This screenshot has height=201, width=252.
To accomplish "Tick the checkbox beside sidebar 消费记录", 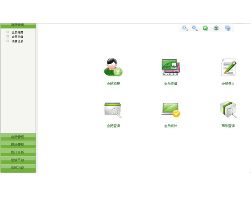I will pos(8,41).
